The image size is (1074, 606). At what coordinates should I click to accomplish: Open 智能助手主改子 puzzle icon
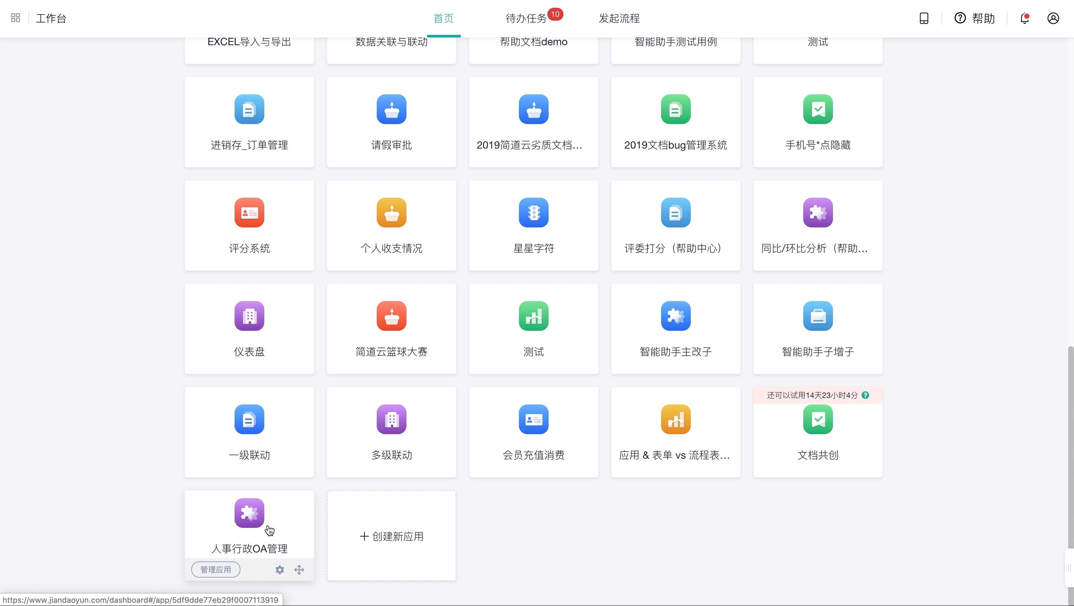(x=676, y=316)
